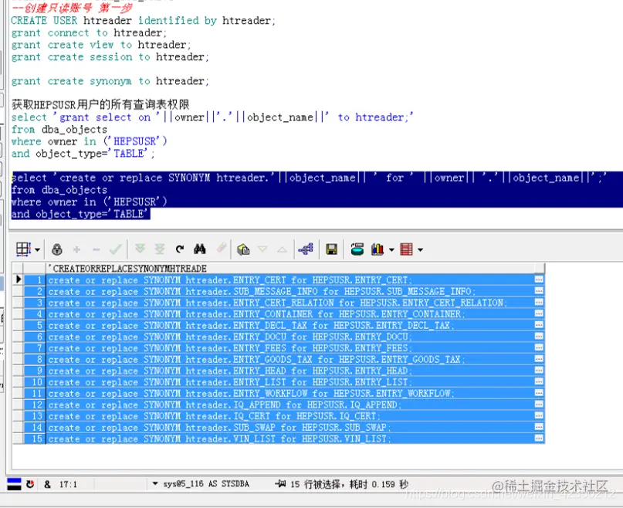Click the eraser clear record icon

[222, 249]
